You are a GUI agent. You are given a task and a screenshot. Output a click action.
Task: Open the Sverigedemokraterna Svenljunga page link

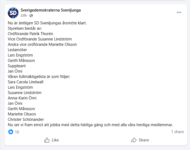tap(51, 10)
